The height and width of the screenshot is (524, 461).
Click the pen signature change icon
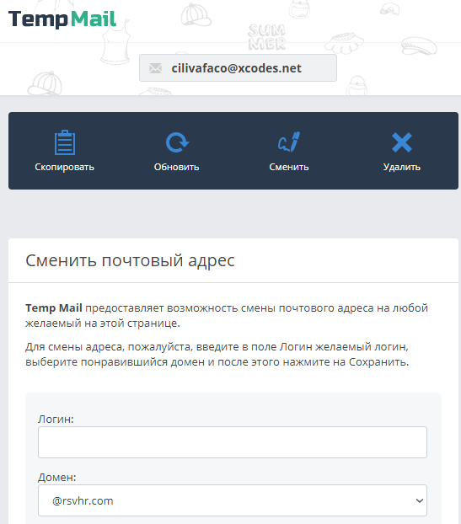coord(289,142)
